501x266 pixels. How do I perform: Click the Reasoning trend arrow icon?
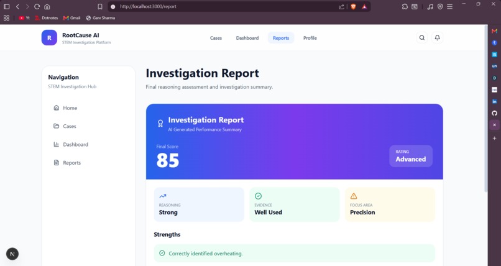(163, 196)
